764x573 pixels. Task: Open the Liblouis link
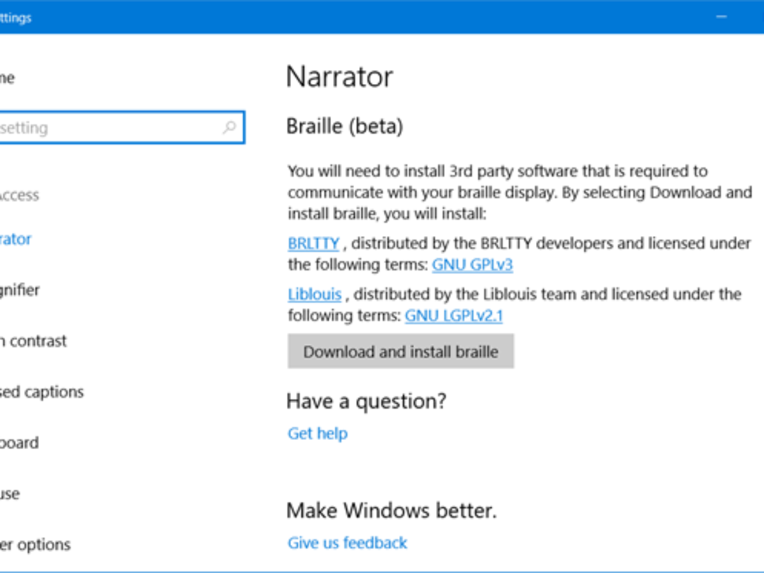(315, 294)
